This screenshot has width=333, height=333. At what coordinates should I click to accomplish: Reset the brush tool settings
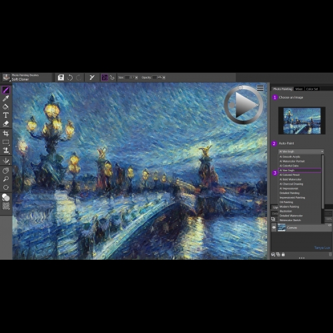pos(92,77)
